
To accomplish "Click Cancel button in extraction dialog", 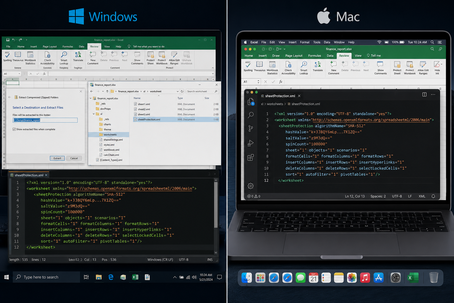I will [x=74, y=158].
